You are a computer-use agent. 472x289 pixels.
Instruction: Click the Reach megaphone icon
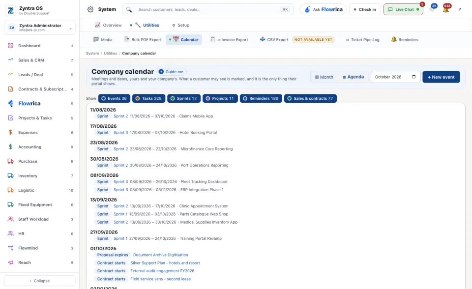pos(10,262)
